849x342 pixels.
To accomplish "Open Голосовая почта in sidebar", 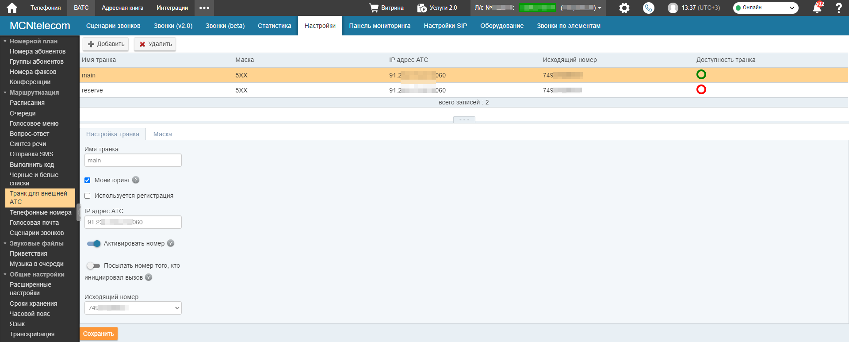I will pyautogui.click(x=34, y=223).
